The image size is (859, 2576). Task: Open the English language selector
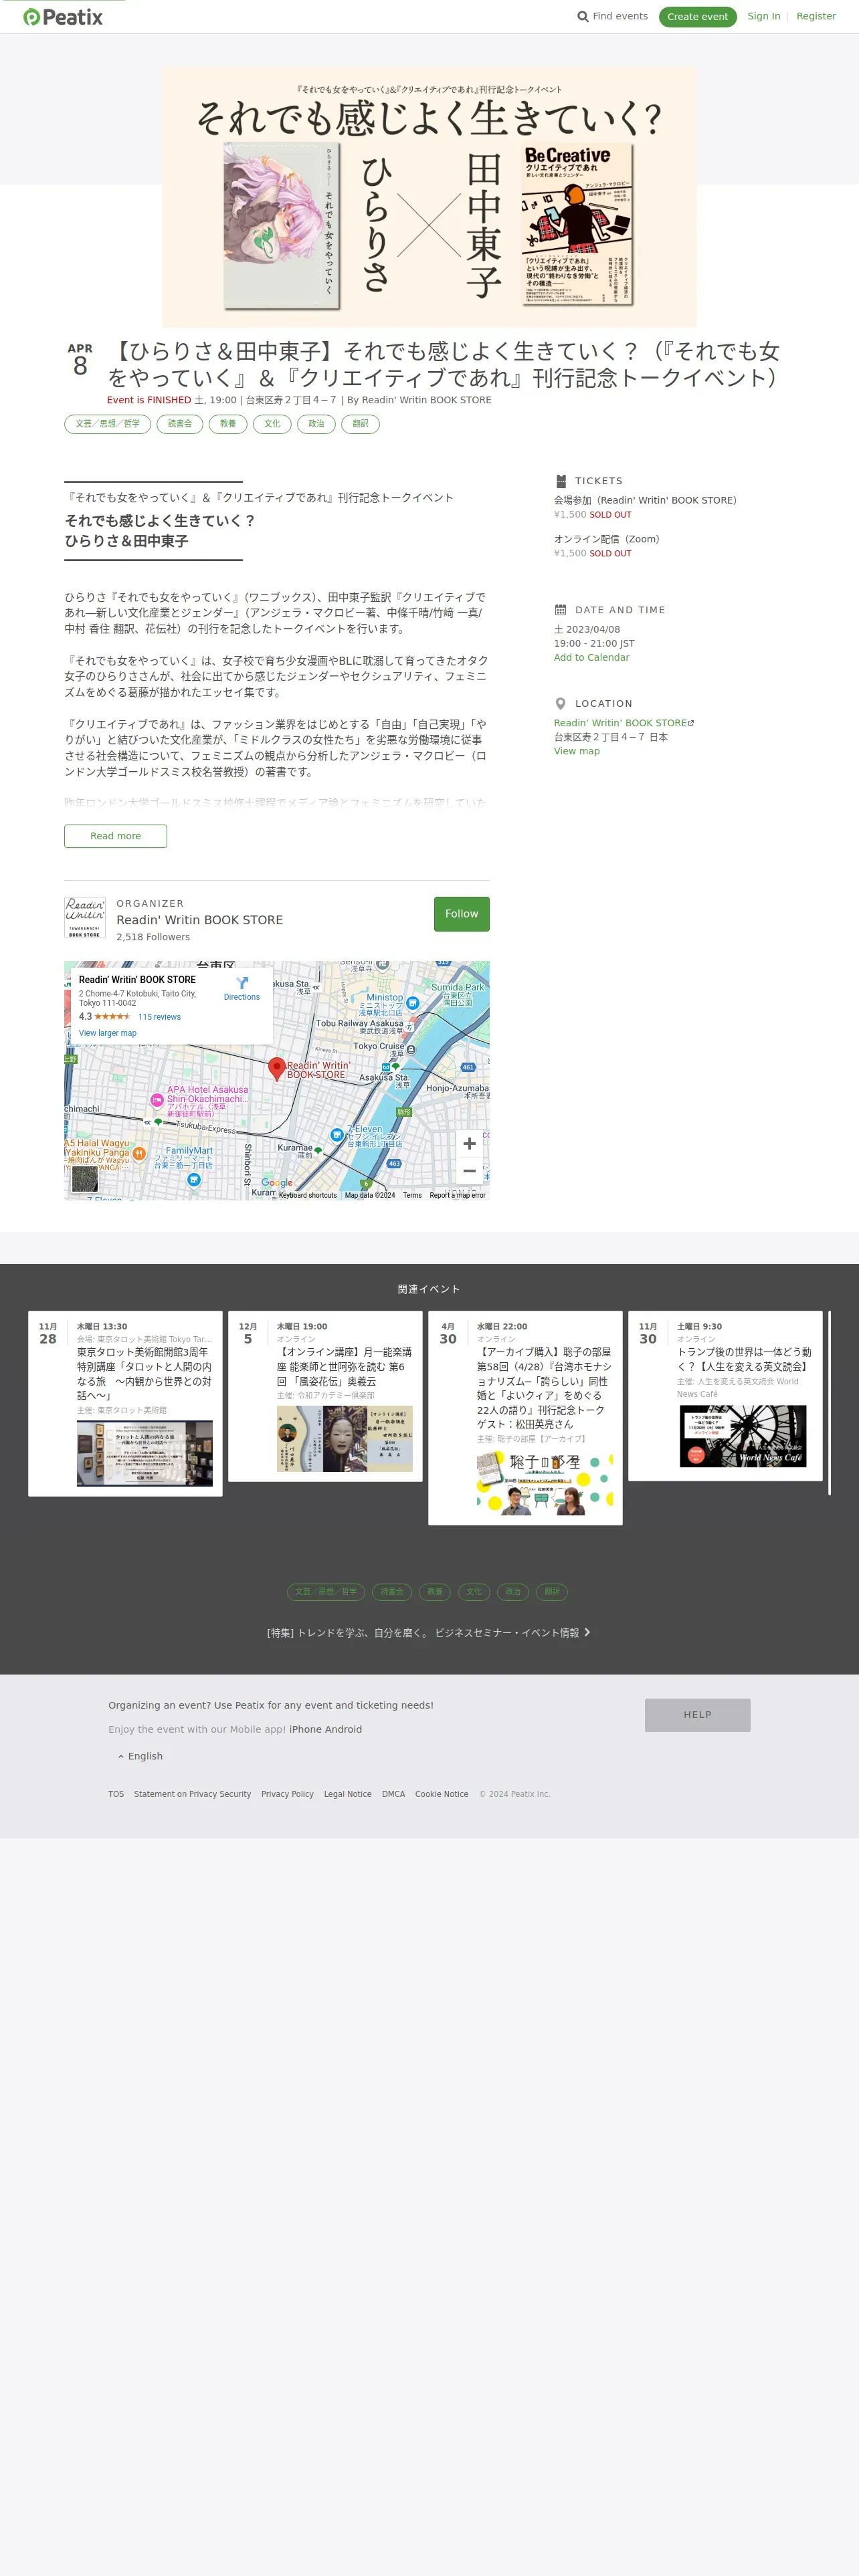140,1756
